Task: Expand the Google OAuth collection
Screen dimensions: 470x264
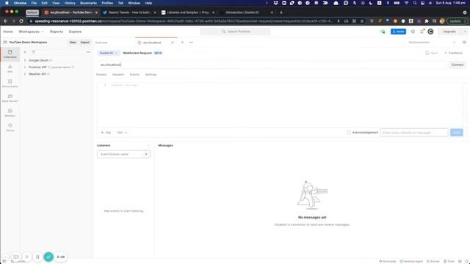Action: click(x=25, y=60)
